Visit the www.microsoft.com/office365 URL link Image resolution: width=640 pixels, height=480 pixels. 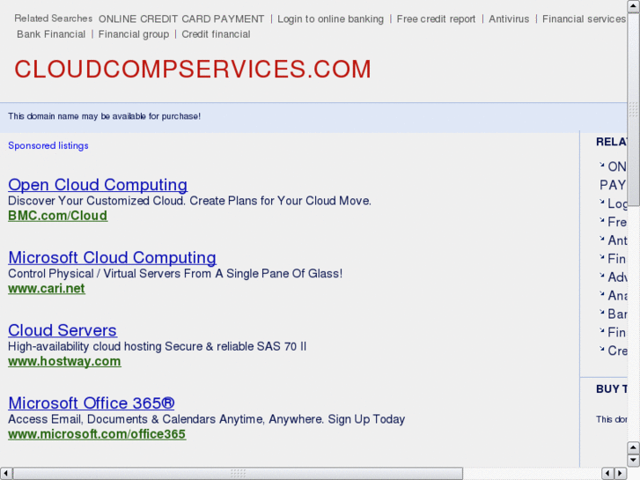tap(97, 434)
